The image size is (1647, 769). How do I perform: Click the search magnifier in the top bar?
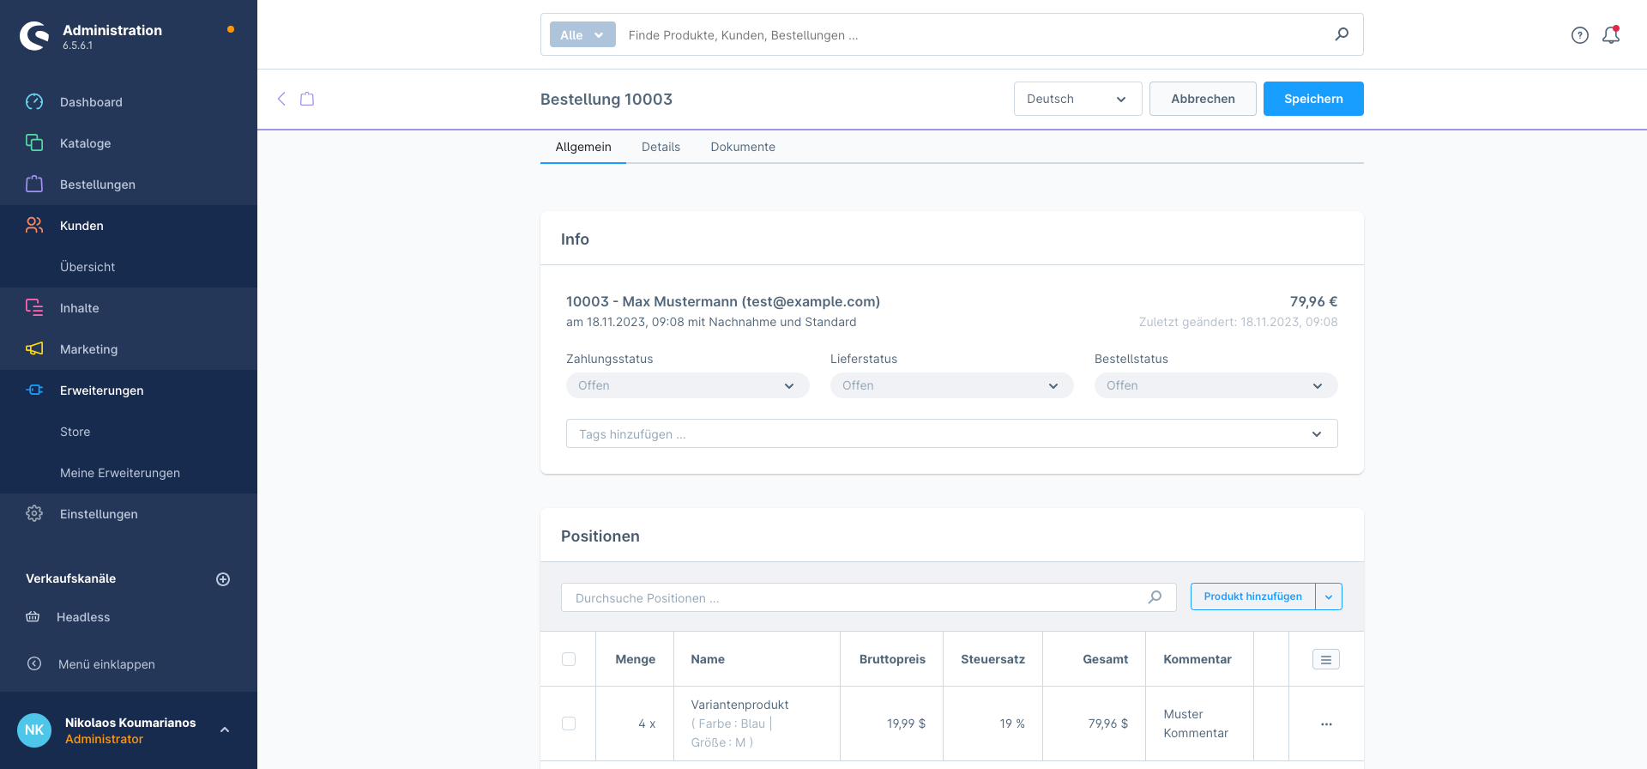point(1342,34)
